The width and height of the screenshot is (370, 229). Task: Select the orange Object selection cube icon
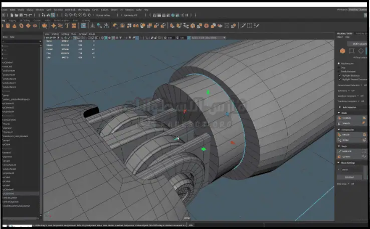pos(342,50)
